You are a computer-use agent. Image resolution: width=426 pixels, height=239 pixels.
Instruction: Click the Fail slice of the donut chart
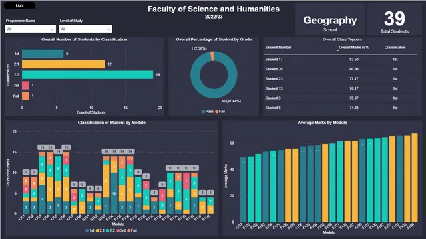tap(212, 56)
